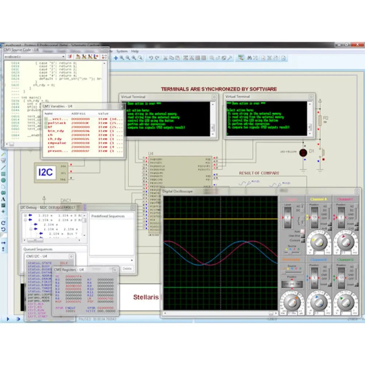The height and width of the screenshot is (365, 365).
Task: Click the horizontal scrollbar in I2C Debug window
Action: 35,240
